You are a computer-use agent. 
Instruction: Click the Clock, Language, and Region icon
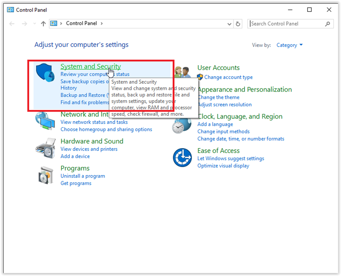182,126
